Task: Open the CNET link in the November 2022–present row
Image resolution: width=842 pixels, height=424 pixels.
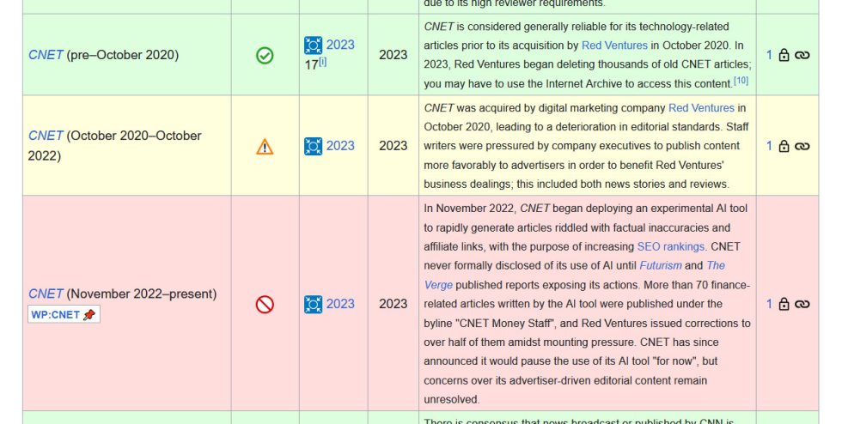Action: (46, 294)
